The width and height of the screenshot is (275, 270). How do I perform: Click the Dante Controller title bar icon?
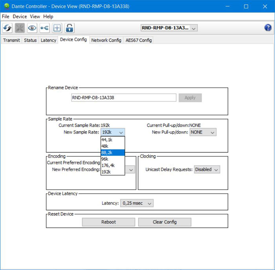(6, 6)
